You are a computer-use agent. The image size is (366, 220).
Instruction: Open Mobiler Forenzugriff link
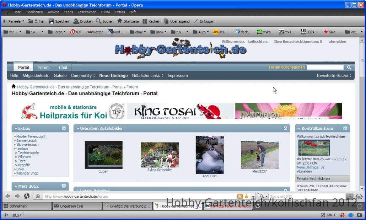(x=32, y=136)
